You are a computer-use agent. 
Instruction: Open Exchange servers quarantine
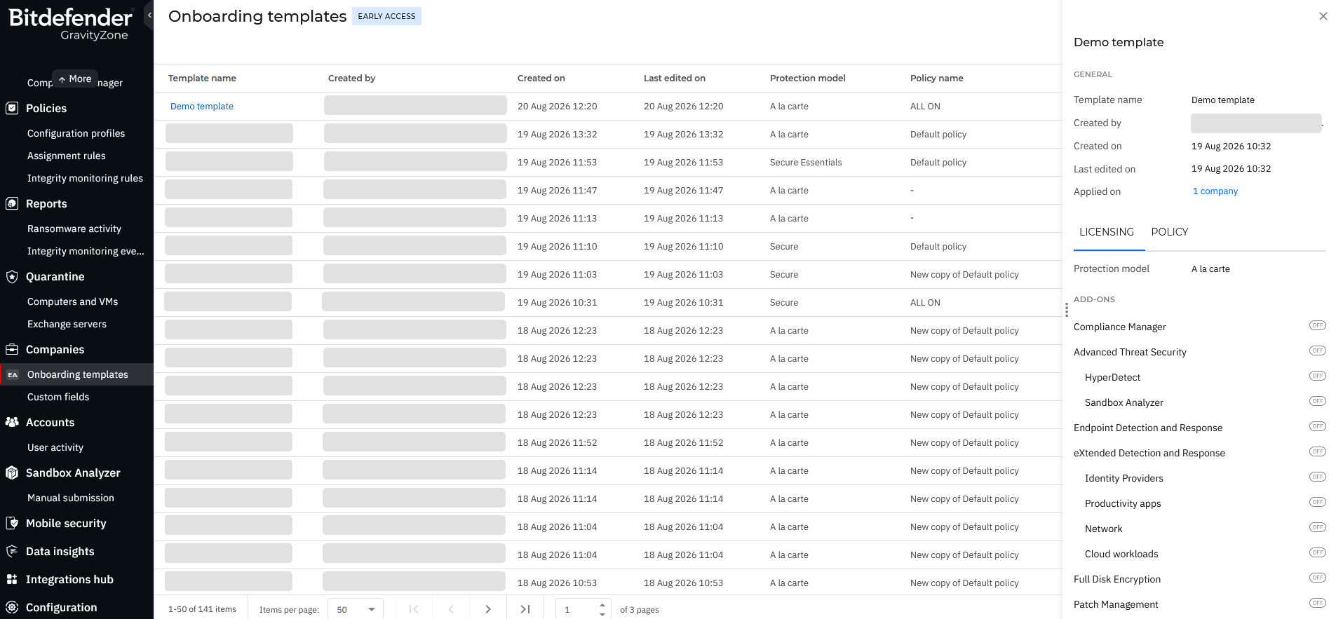(x=67, y=324)
